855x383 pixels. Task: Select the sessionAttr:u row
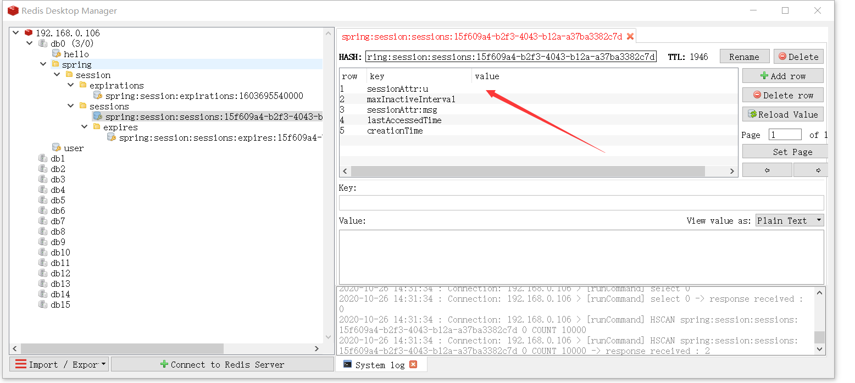538,88
